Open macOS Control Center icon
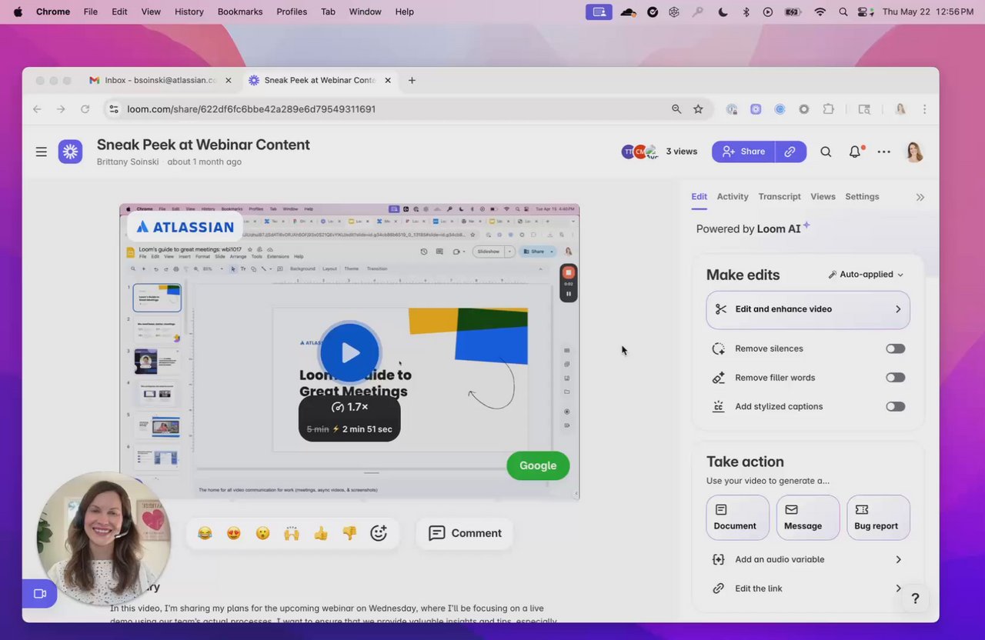985x640 pixels. pos(864,12)
